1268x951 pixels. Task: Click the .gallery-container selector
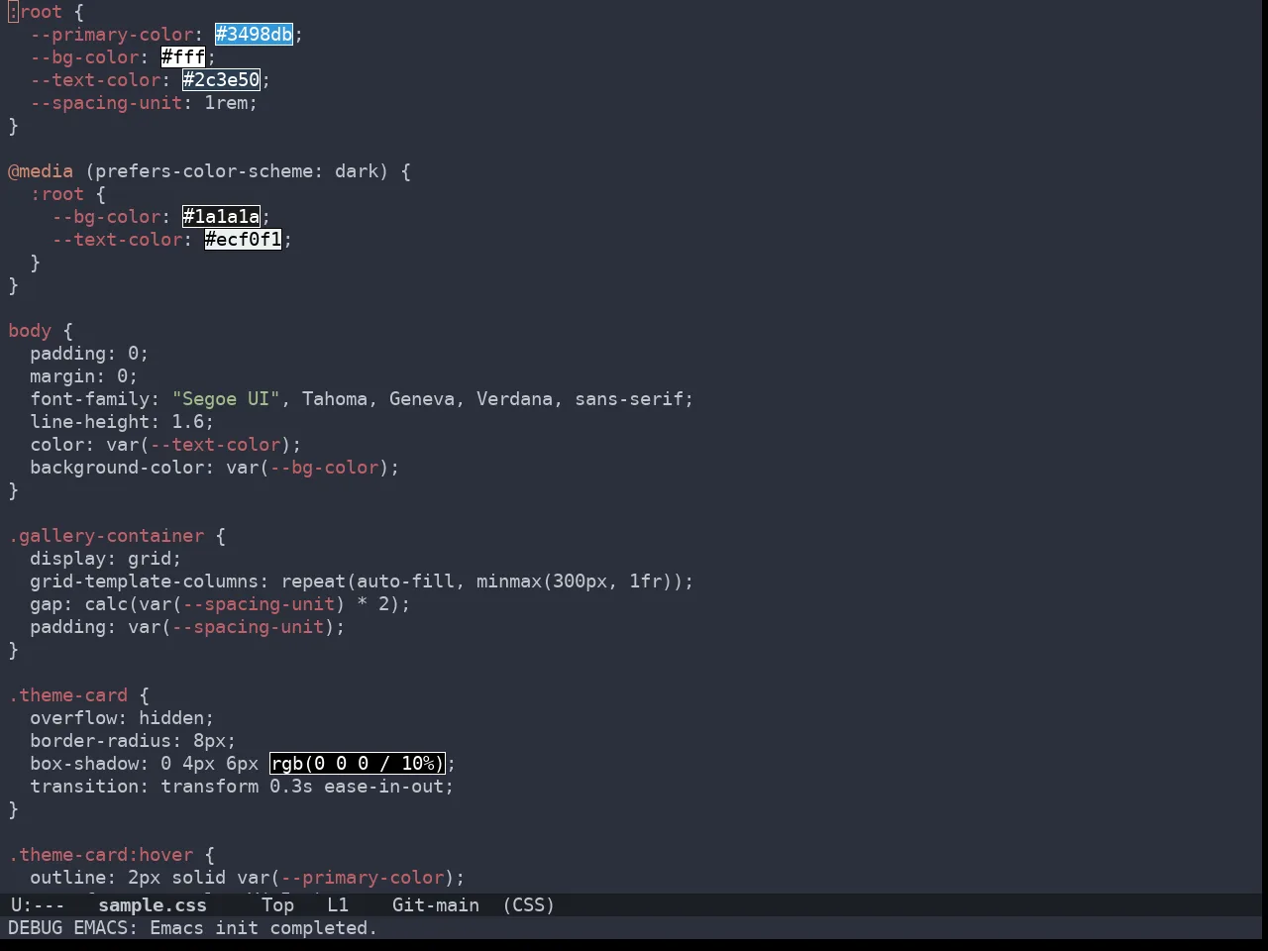point(106,536)
